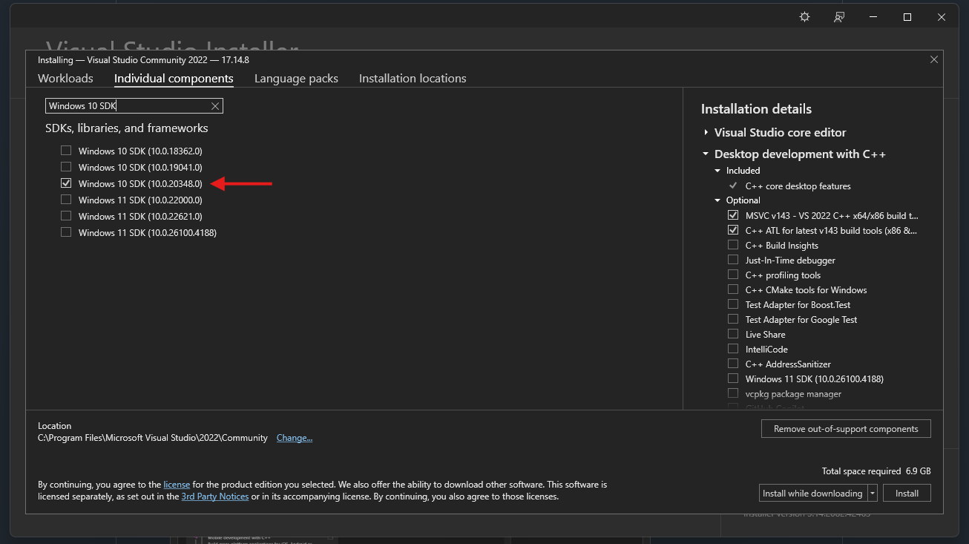Close the Installing dialog
The image size is (969, 544).
coord(934,59)
